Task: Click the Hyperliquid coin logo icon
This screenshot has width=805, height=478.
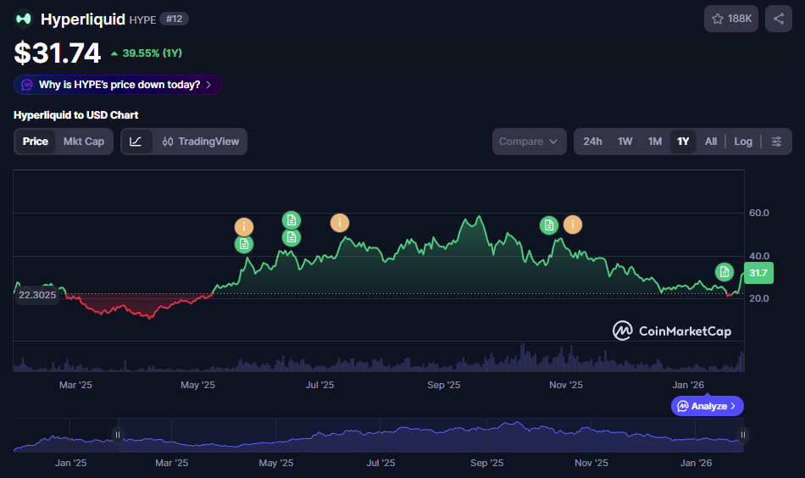Action: tap(23, 19)
